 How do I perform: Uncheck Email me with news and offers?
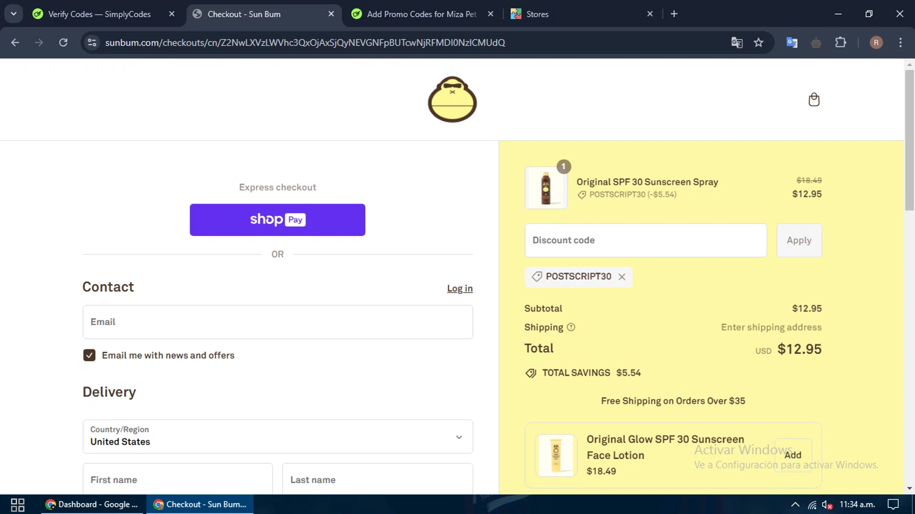click(89, 355)
